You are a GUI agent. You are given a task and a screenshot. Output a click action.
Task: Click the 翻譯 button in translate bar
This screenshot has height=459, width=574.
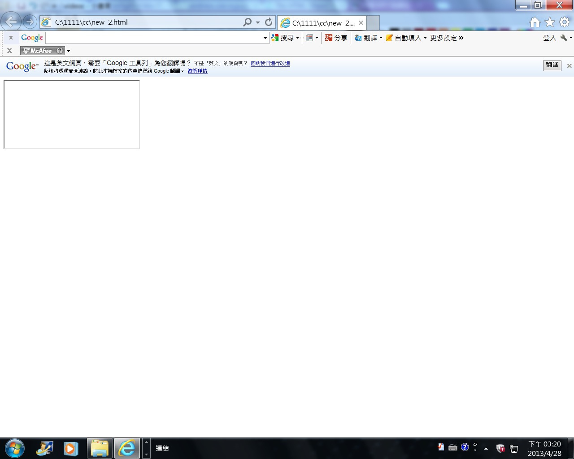[x=552, y=65]
